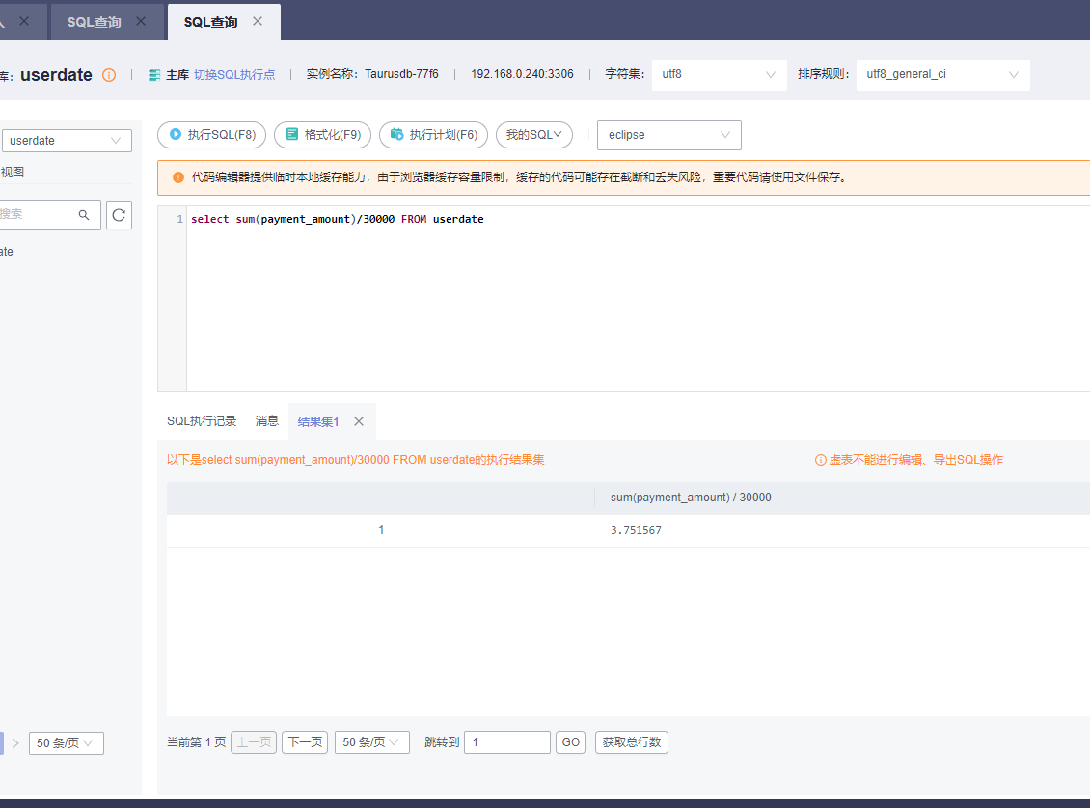Viewport: 1090px width, 808px height.
Task: Click the Previous page (上一页) button
Action: coord(254,742)
